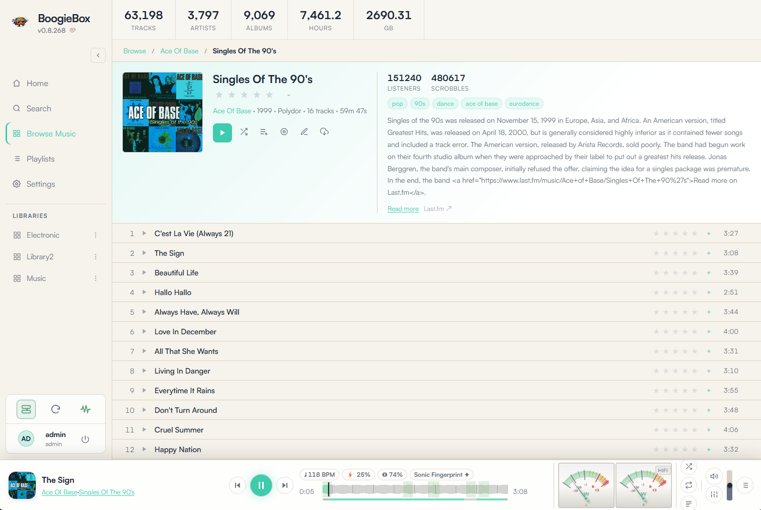
Task: Download album with the cloud icon
Action: [324, 132]
